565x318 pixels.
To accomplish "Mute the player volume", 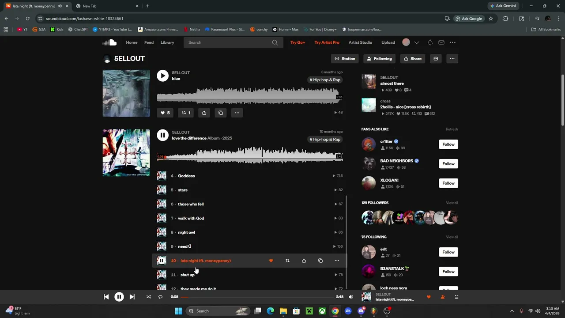I will [351, 297].
